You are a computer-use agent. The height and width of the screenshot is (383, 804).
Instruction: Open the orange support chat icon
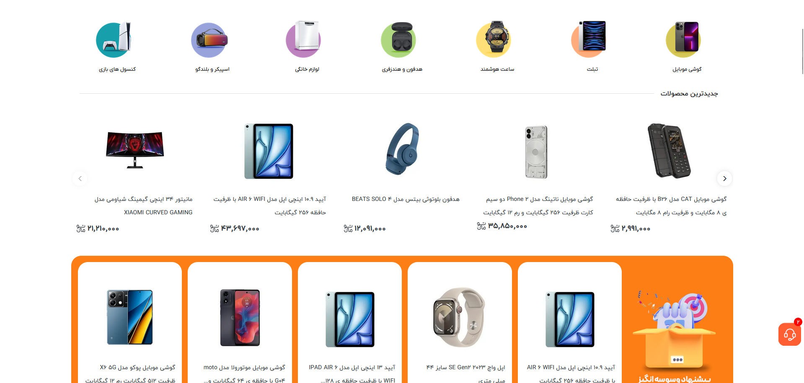tap(790, 334)
